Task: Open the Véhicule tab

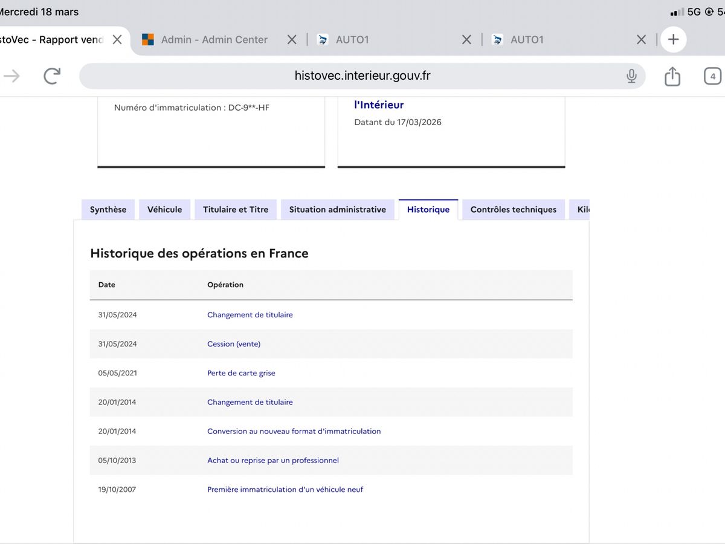Action: (x=164, y=210)
